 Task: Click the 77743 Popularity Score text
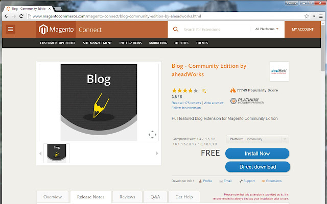point(257,90)
